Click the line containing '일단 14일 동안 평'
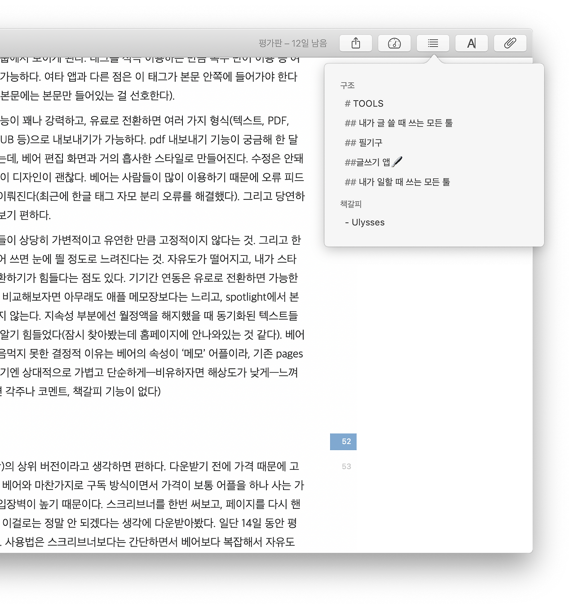 [x=149, y=523]
